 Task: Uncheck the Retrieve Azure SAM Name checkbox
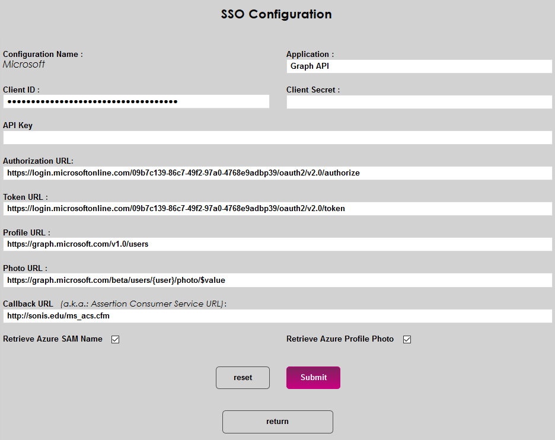pos(116,340)
